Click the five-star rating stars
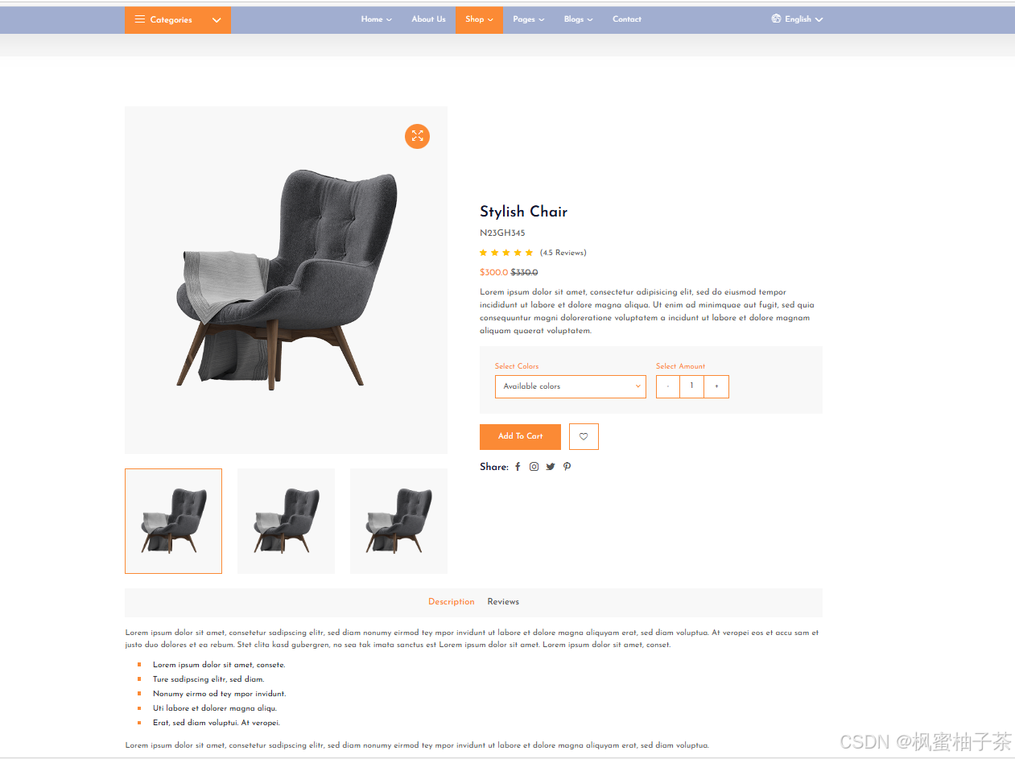This screenshot has height=759, width=1015. 506,253
